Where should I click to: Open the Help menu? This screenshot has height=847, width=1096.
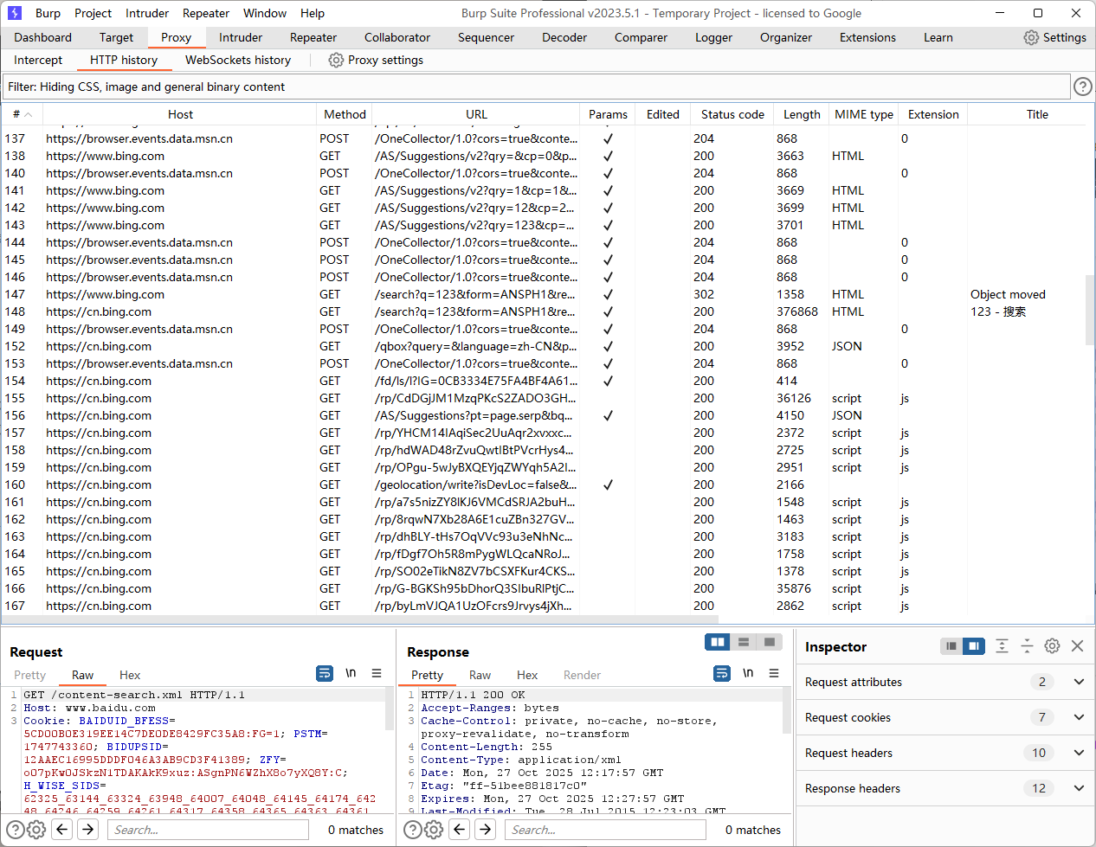[313, 13]
